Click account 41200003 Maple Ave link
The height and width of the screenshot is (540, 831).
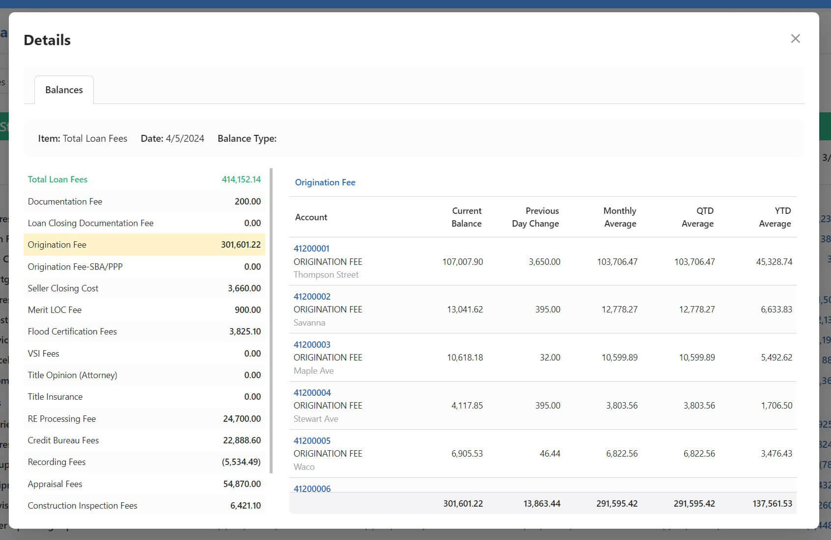pos(312,345)
